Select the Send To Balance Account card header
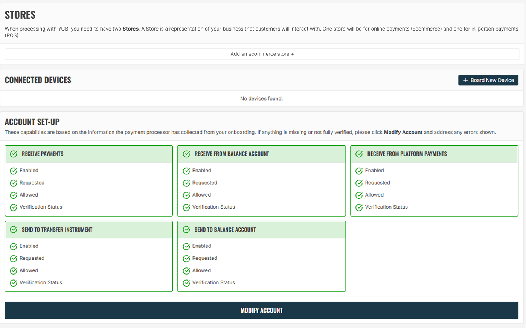This screenshot has height=328, width=526. pos(261,230)
